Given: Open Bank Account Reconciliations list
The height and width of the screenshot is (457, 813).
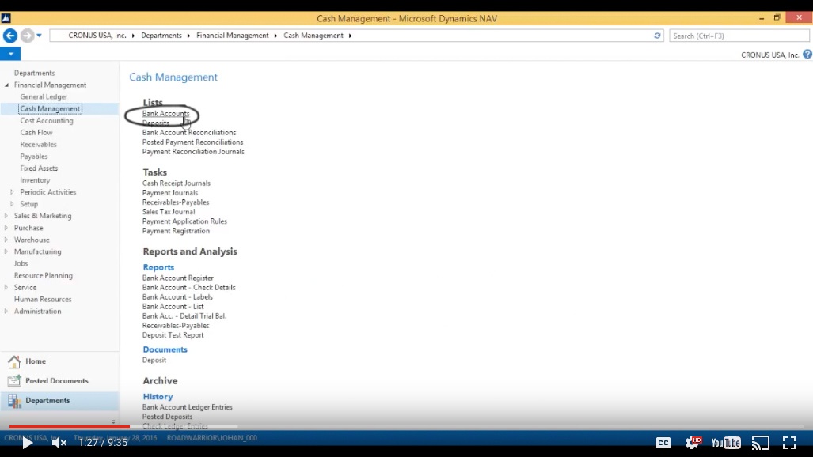Looking at the screenshot, I should click(x=189, y=133).
